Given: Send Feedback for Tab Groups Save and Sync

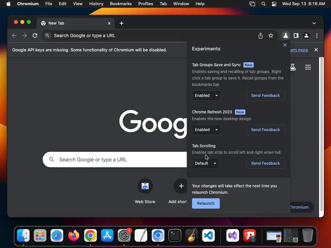Looking at the screenshot, I should (265, 96).
